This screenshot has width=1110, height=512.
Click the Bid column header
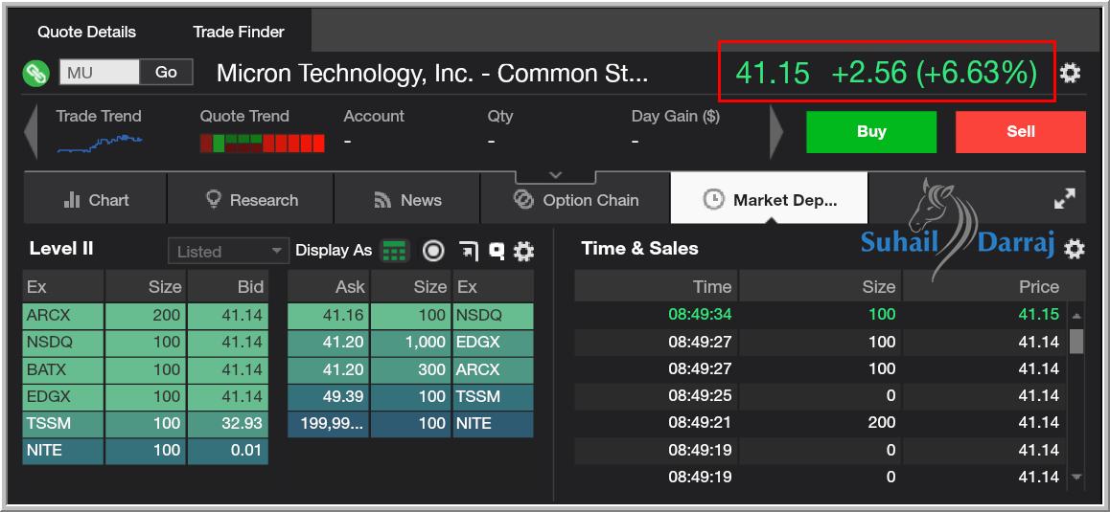228,286
